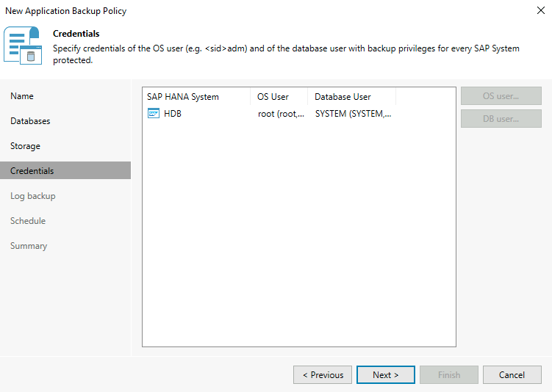This screenshot has height=392, width=552.
Task: Jump to the Log backup step
Action: (32, 196)
